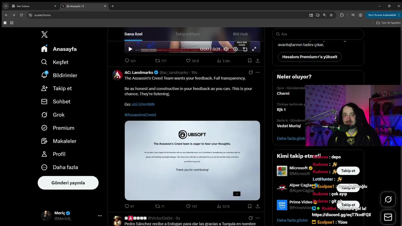Open the floating Grok button
This screenshot has height=226, width=402.
[388, 199]
